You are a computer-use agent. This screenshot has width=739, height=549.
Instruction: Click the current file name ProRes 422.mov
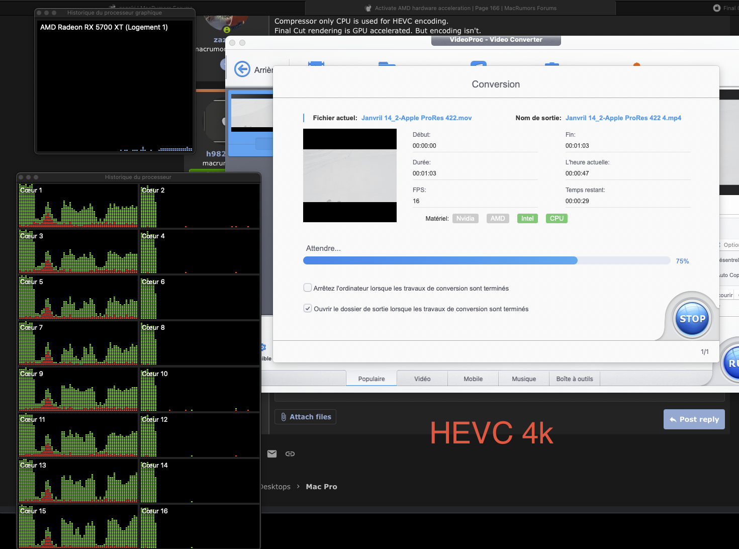click(416, 118)
